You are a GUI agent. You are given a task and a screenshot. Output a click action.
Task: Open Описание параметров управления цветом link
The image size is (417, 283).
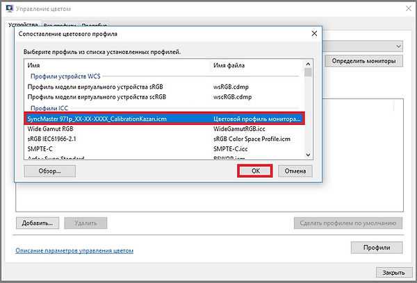coord(74,250)
